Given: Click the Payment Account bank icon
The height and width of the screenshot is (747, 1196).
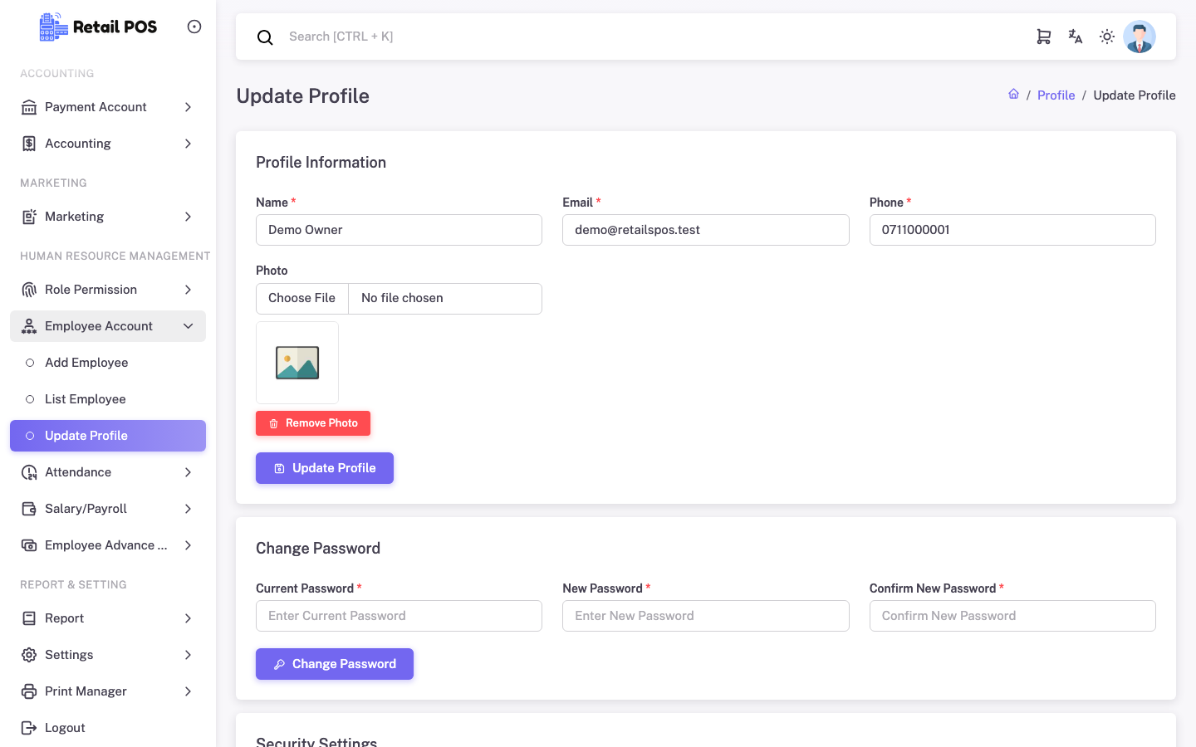Looking at the screenshot, I should (x=29, y=107).
